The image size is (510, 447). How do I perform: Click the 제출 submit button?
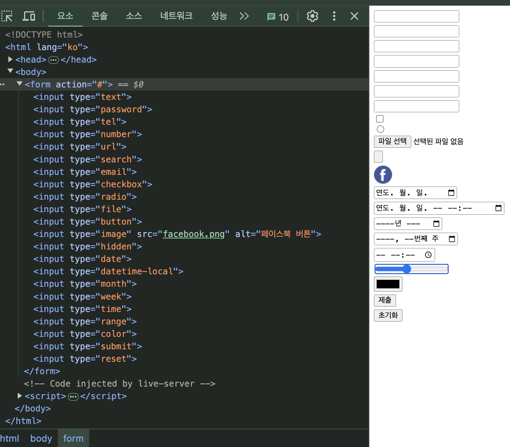pyautogui.click(x=385, y=300)
